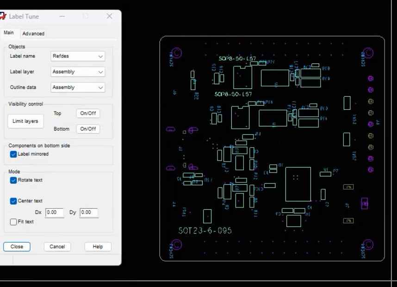
Task: Select the upper SOP8 chip outline
Action: click(x=242, y=77)
